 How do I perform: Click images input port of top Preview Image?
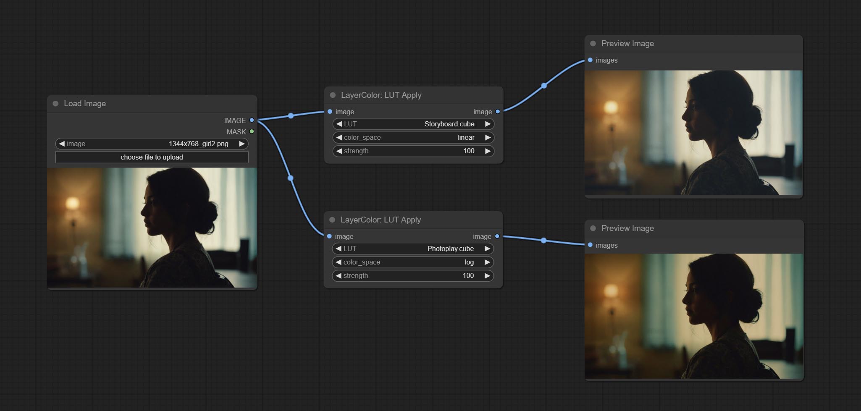tap(590, 60)
